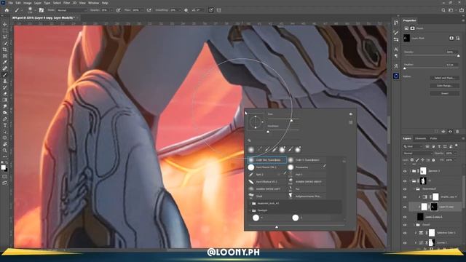Collapse the second layer group with mask
Screen dimensions: 466x262
coord(410,181)
